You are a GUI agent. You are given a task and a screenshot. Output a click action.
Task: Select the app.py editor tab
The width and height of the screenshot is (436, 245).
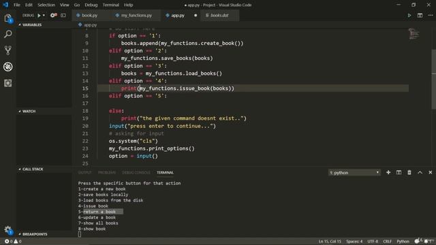[x=178, y=15]
